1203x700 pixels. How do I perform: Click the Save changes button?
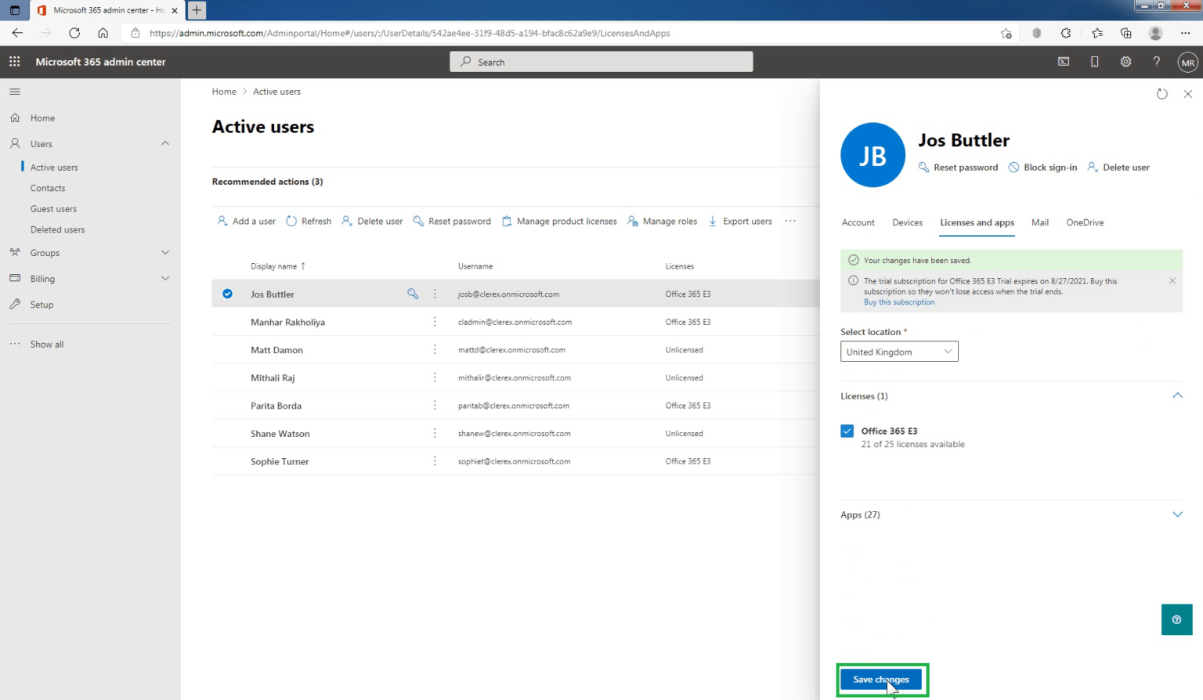(881, 680)
